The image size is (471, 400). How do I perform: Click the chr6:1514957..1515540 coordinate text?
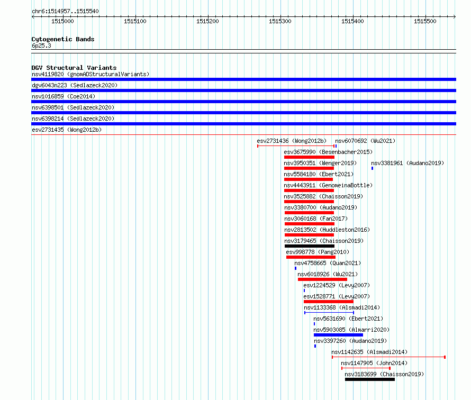pos(65,11)
